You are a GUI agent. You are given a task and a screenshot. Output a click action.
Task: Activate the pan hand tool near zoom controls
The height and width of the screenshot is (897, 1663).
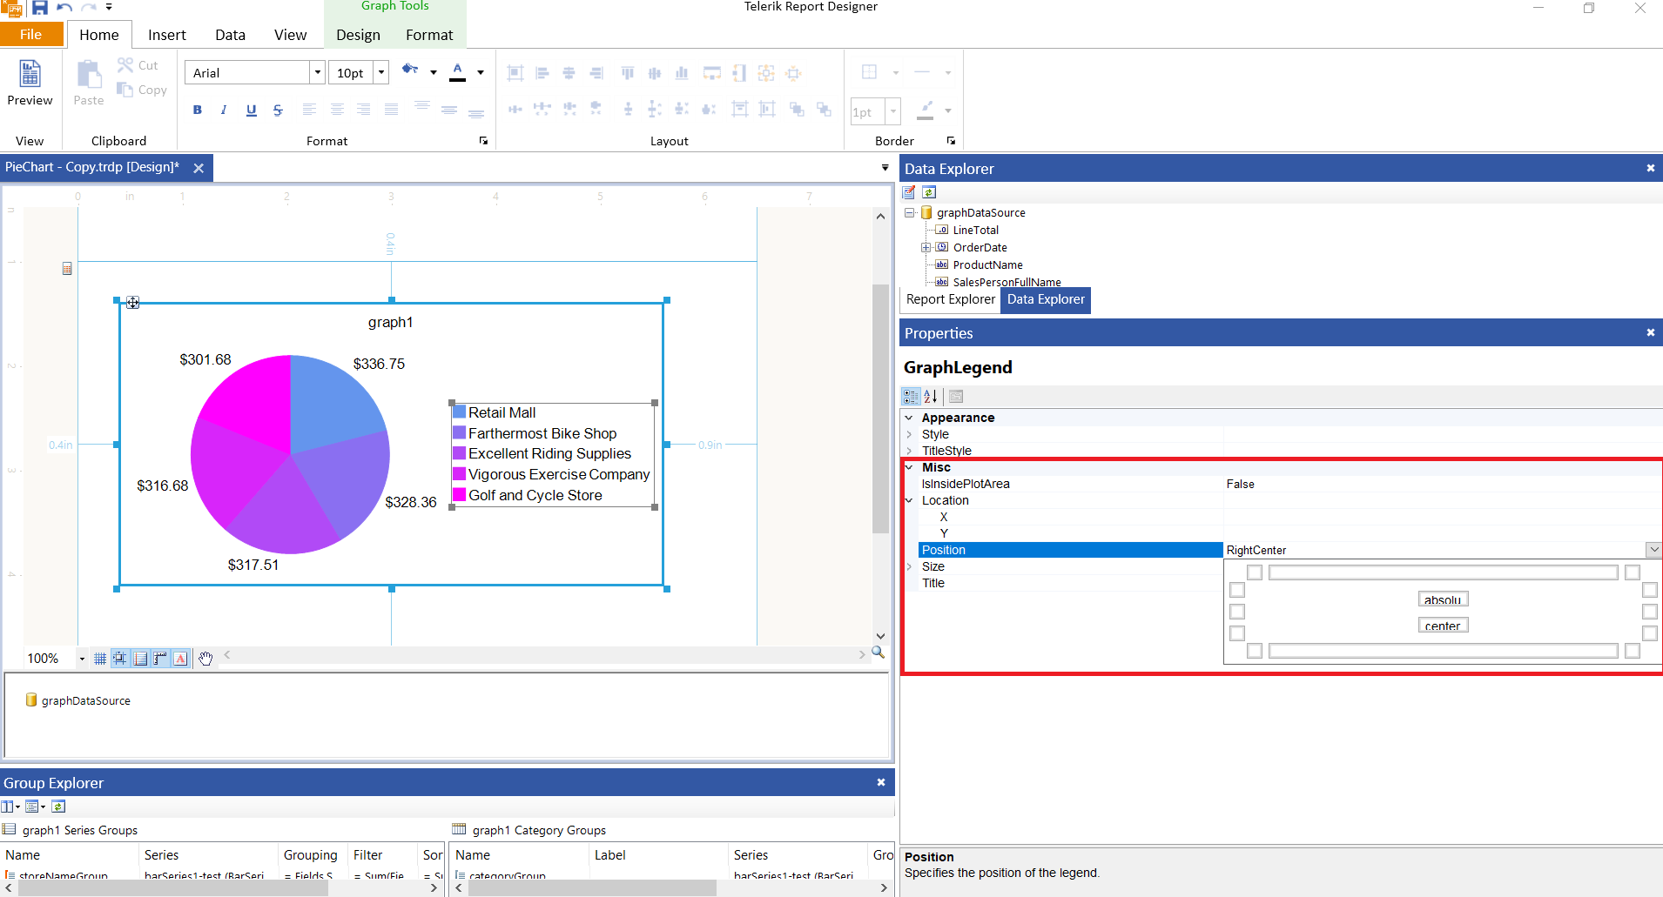click(x=206, y=658)
